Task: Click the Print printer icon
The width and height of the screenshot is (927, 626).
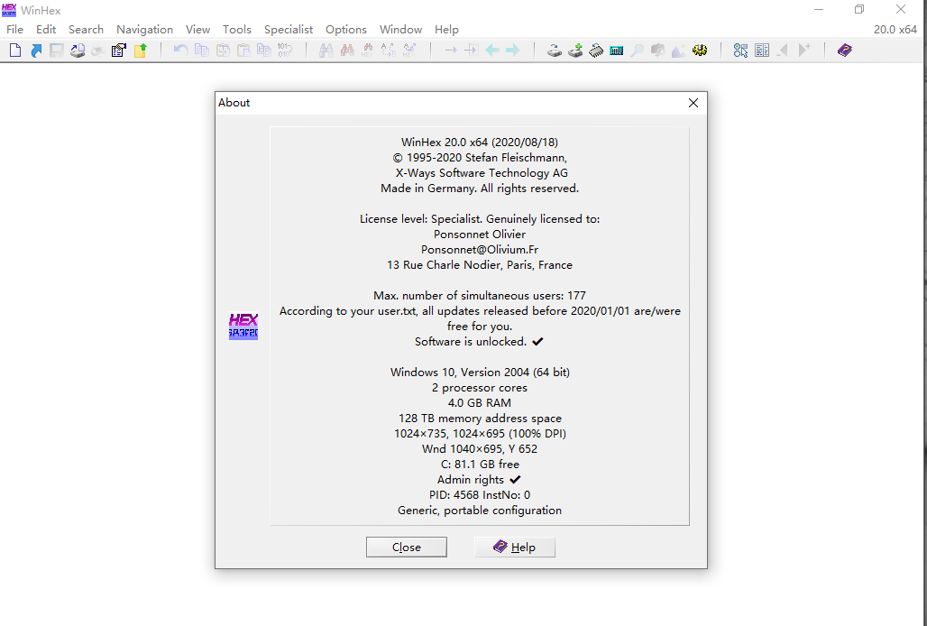Action: (x=98, y=51)
